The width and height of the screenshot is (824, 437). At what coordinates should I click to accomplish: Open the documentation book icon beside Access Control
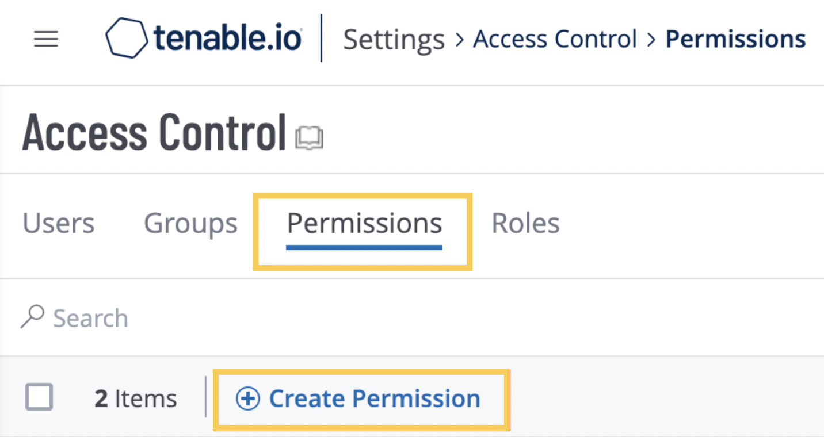pyautogui.click(x=309, y=138)
